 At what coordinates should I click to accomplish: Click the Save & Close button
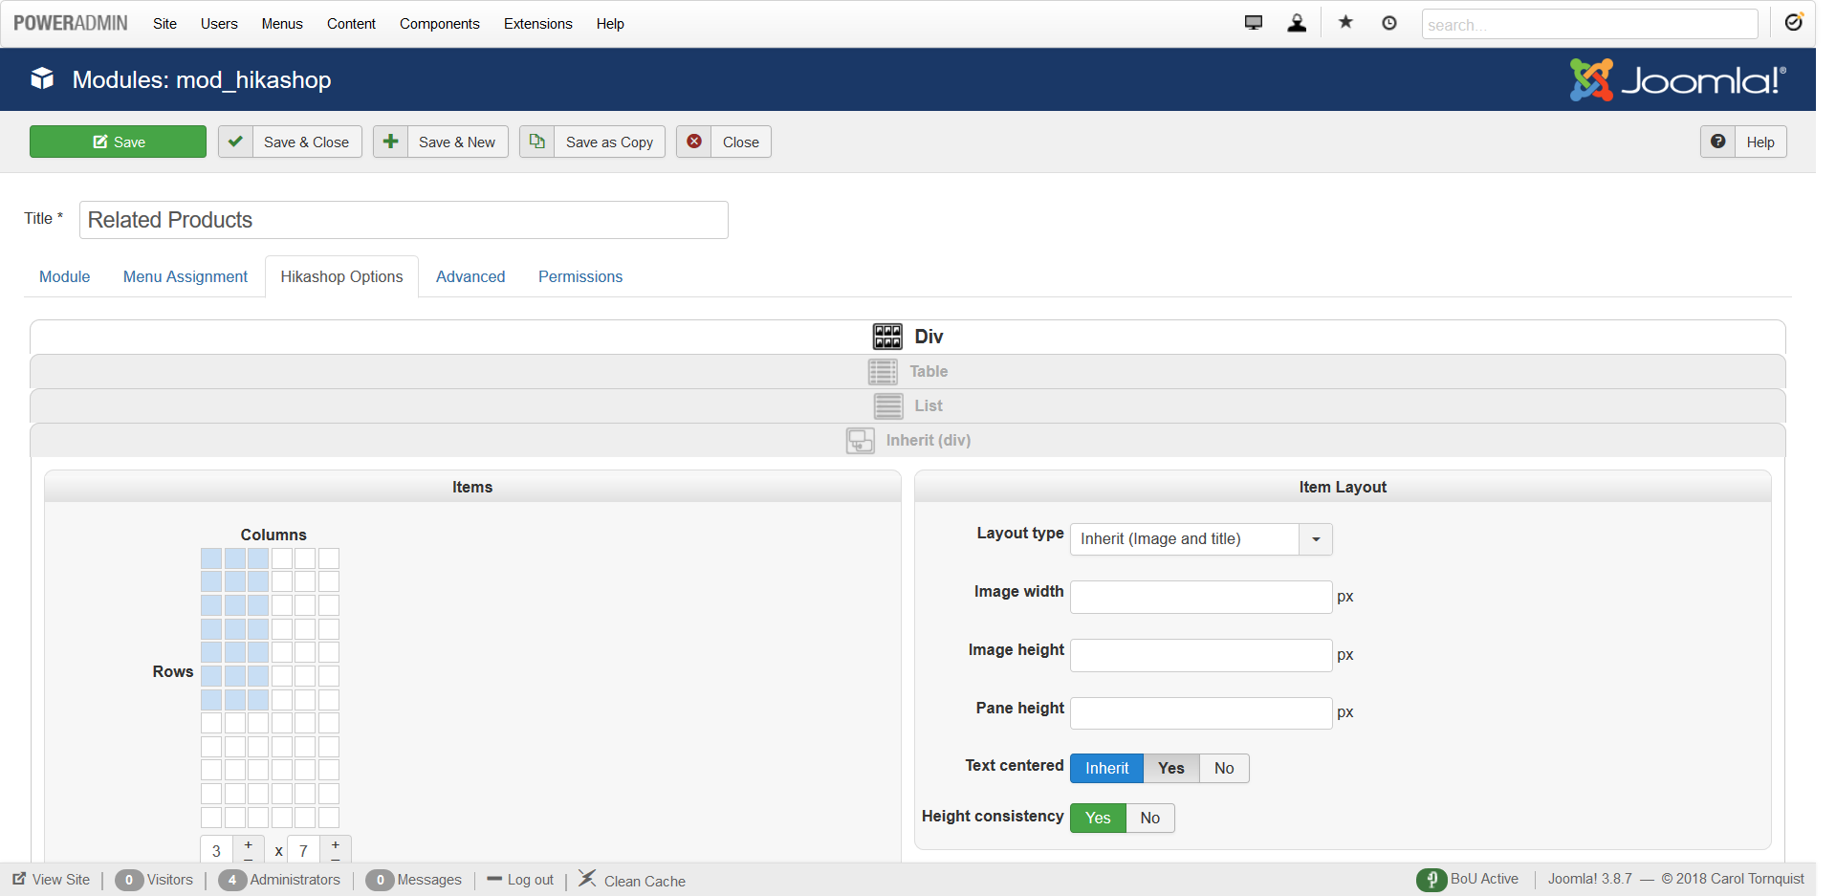click(x=290, y=142)
